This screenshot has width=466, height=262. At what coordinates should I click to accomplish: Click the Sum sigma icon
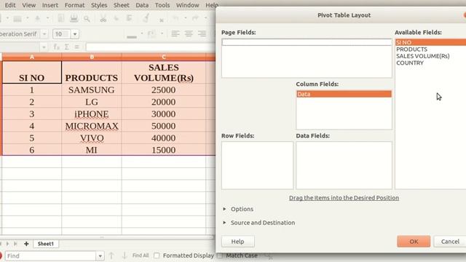(67, 47)
